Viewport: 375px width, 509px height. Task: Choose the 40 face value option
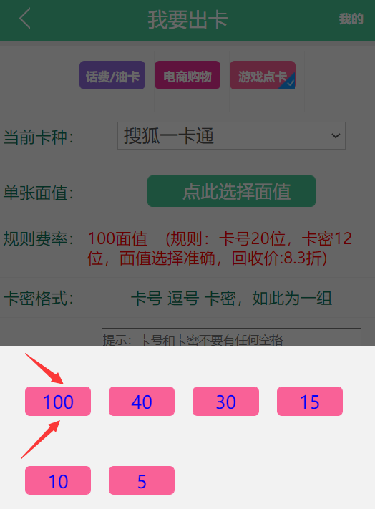point(142,401)
